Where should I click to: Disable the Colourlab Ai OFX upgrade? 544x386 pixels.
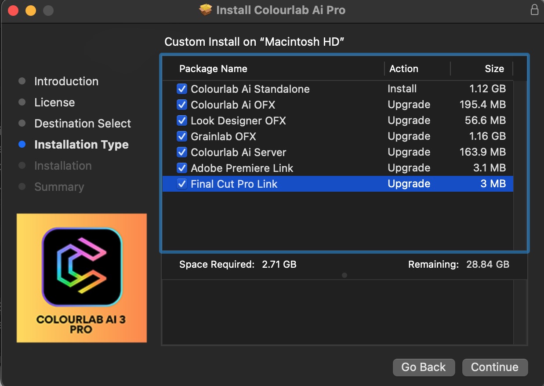(x=182, y=105)
